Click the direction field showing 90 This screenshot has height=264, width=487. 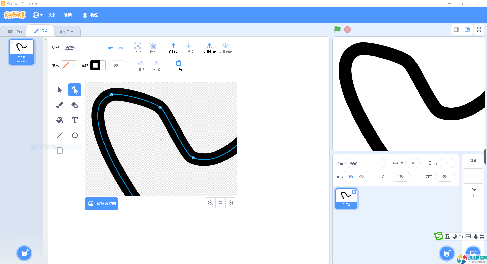[445, 177]
